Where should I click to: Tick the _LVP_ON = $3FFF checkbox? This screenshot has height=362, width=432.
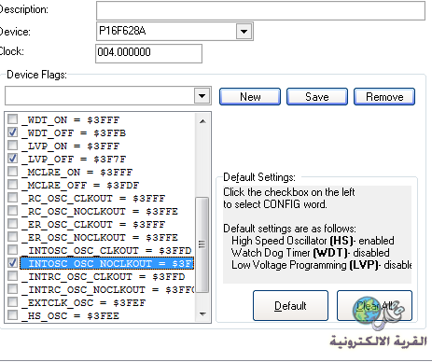coord(12,146)
